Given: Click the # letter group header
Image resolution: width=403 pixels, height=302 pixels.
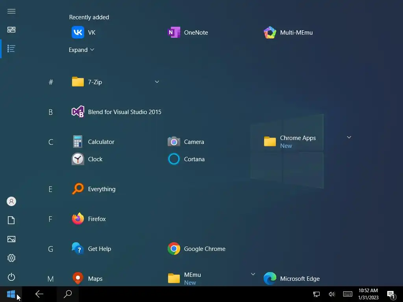Looking at the screenshot, I should 51,82.
